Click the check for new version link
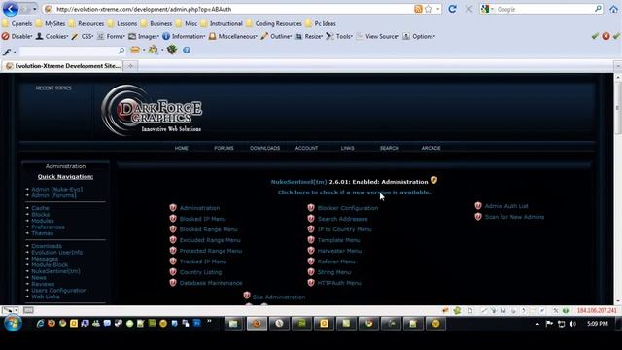 tap(354, 192)
